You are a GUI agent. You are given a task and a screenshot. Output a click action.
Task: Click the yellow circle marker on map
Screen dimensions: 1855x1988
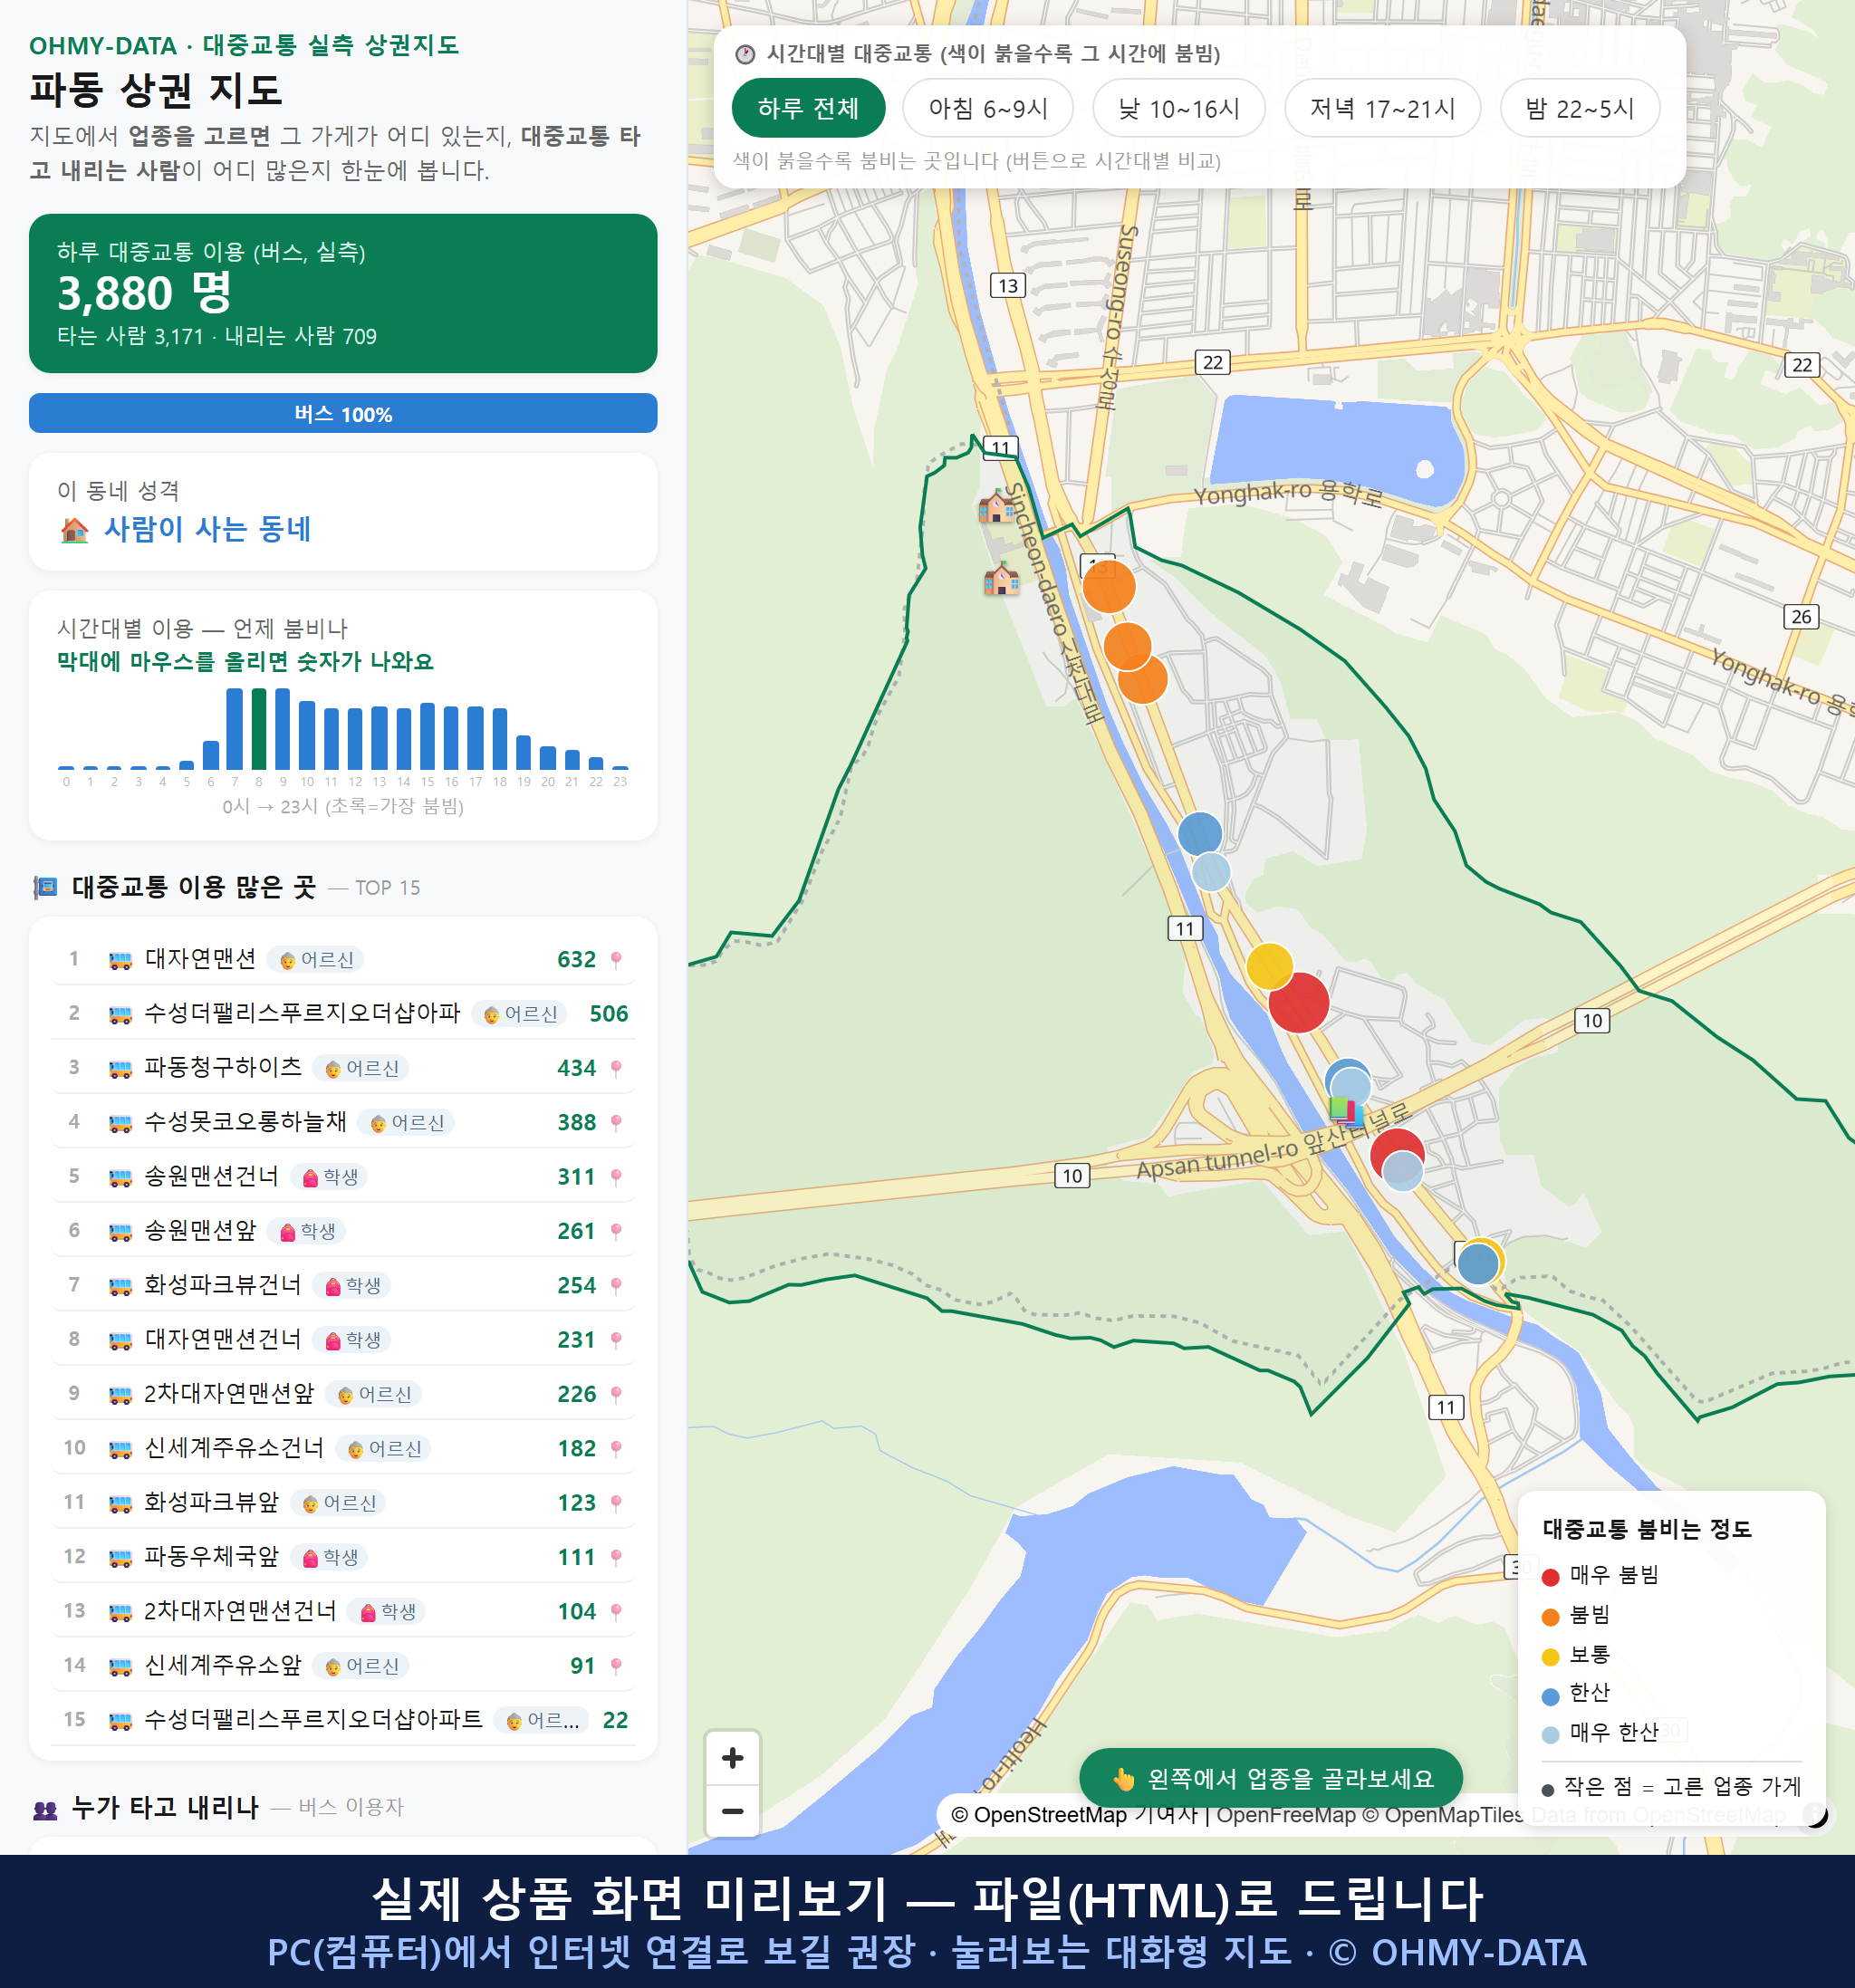point(1269,967)
